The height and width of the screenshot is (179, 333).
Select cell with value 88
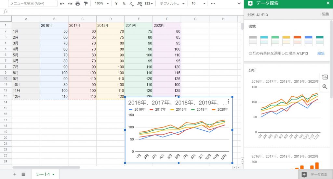pyautogui.click(x=111, y=49)
